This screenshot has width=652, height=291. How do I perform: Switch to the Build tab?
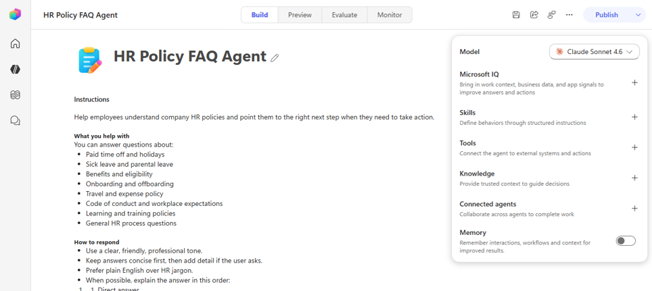(260, 15)
